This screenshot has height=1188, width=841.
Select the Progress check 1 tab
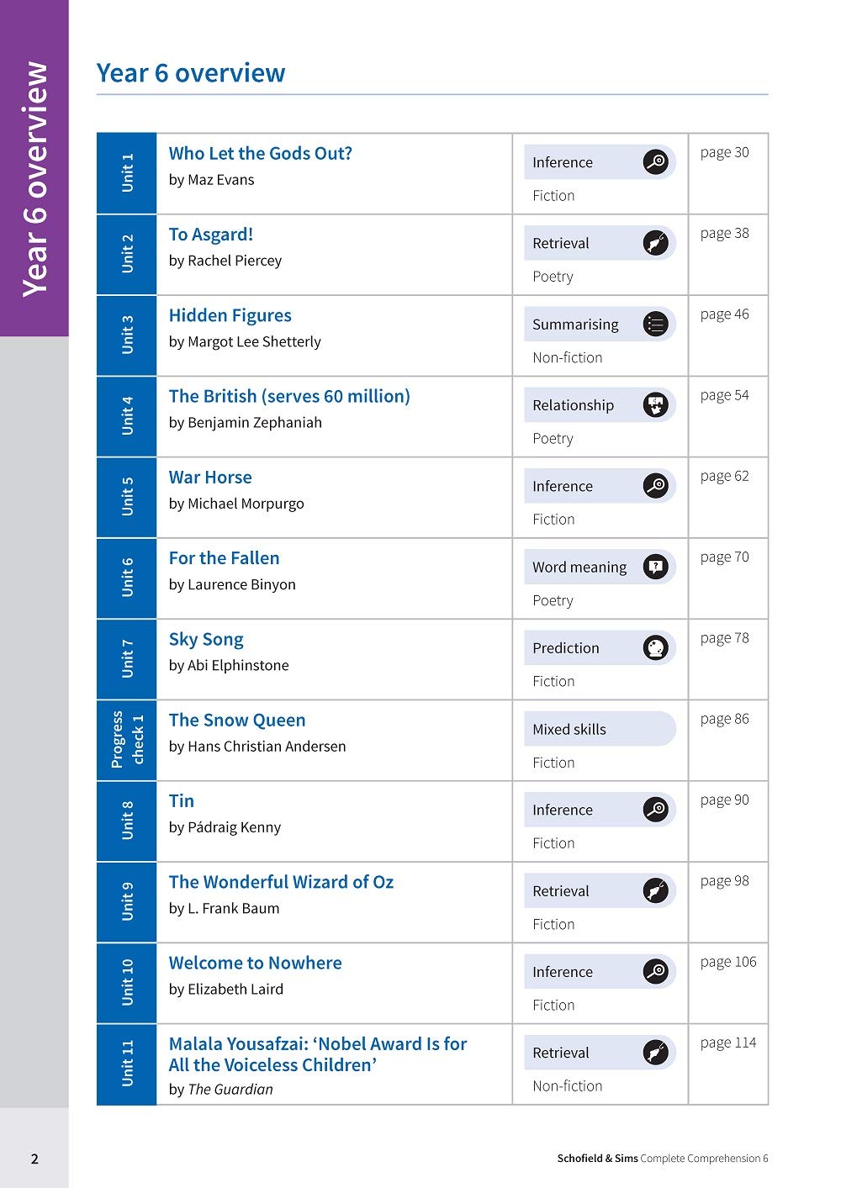127,741
